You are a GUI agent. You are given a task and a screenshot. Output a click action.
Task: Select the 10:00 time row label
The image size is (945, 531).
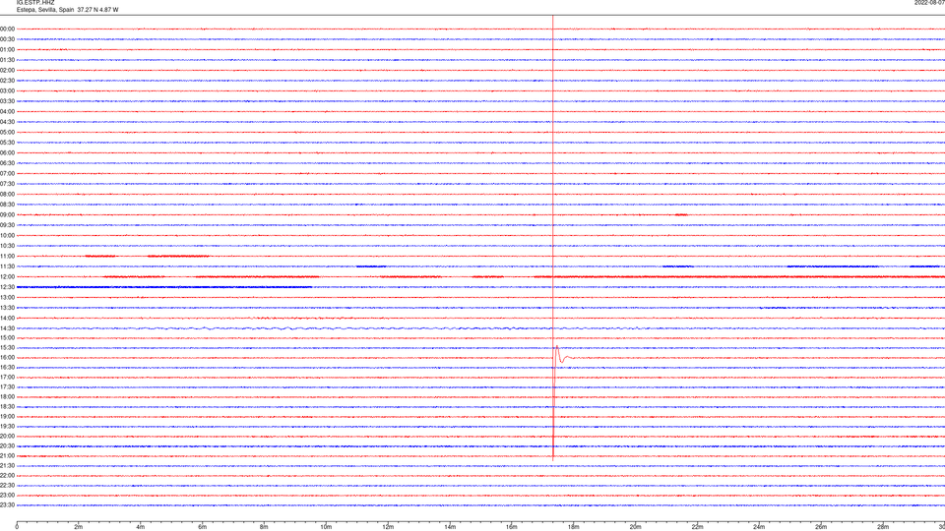coord(7,236)
